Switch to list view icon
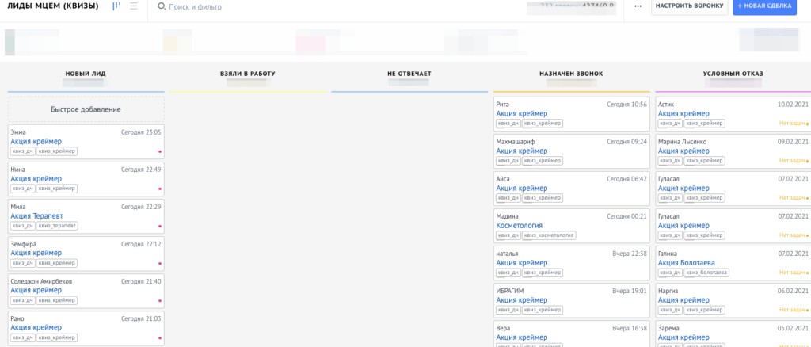The width and height of the screenshot is (811, 347). (x=133, y=6)
